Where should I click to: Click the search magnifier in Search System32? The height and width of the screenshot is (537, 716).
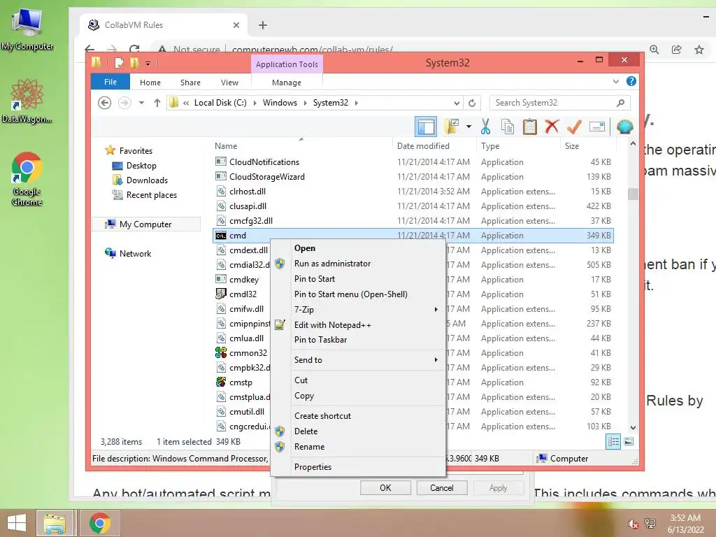coord(620,103)
